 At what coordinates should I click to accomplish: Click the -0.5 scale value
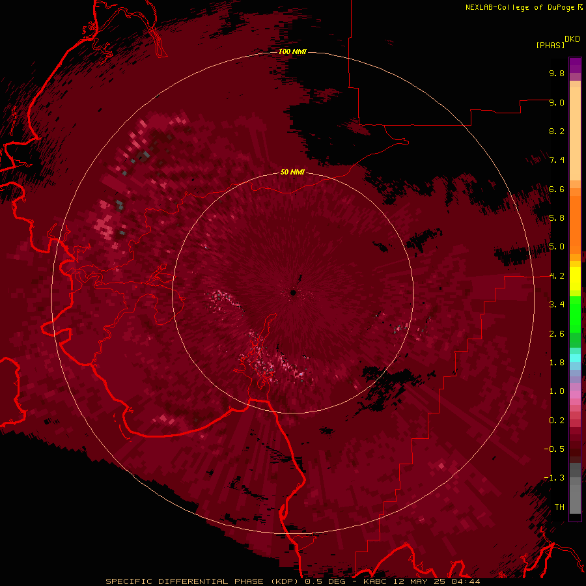(x=554, y=449)
